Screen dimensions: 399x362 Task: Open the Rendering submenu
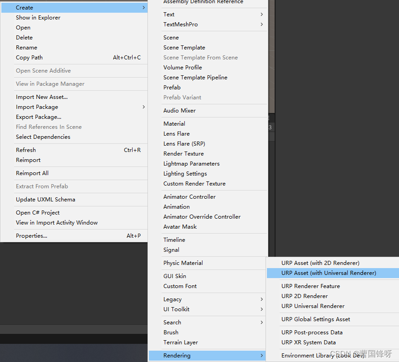click(207, 355)
